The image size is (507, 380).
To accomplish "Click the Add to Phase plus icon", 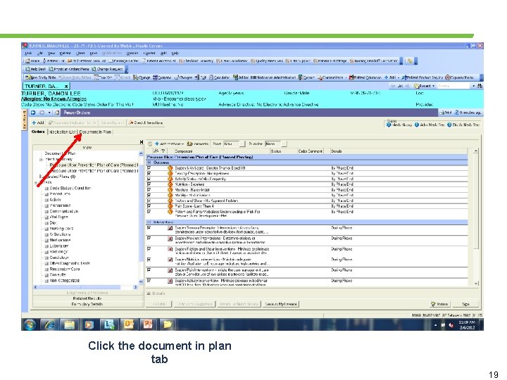I will coord(157,144).
